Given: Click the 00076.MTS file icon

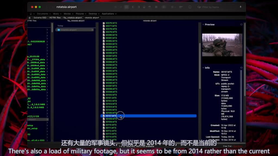Looking at the screenshot, I should (x=104, y=23).
